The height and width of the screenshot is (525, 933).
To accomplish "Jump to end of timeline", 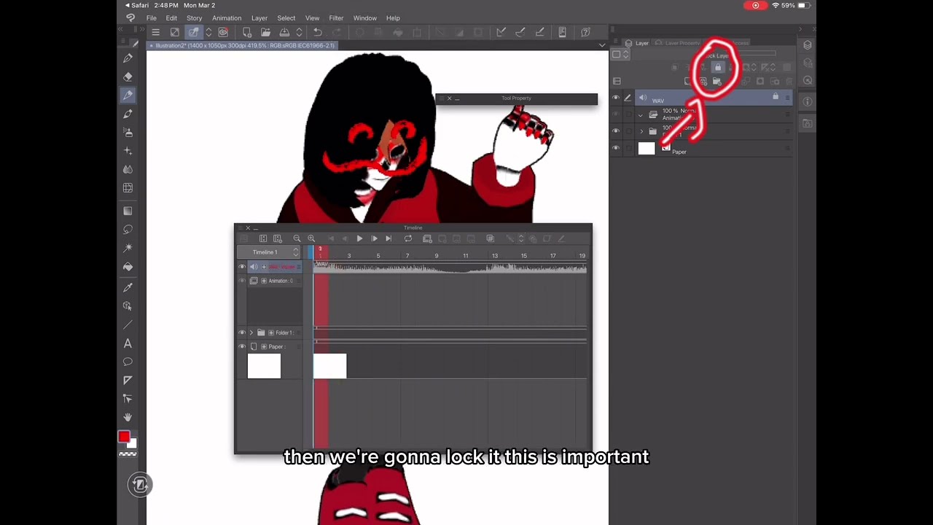I will tap(389, 238).
